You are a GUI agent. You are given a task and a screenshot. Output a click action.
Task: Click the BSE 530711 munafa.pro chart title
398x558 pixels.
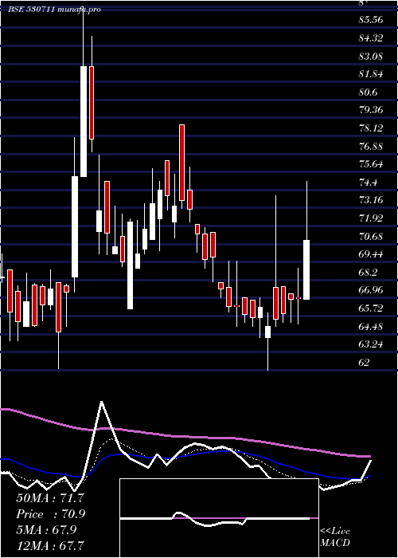click(54, 10)
